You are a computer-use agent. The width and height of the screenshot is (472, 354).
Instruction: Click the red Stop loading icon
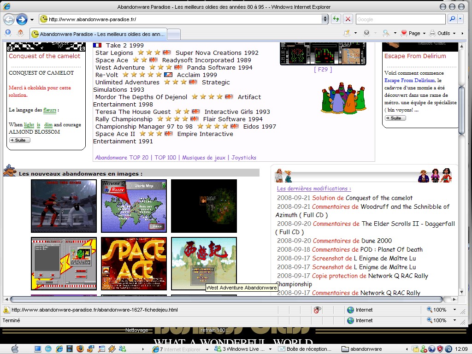pyautogui.click(x=348, y=19)
